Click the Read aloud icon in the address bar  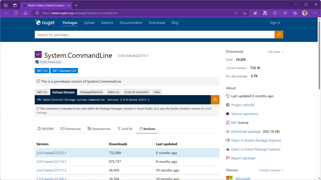click(x=236, y=13)
